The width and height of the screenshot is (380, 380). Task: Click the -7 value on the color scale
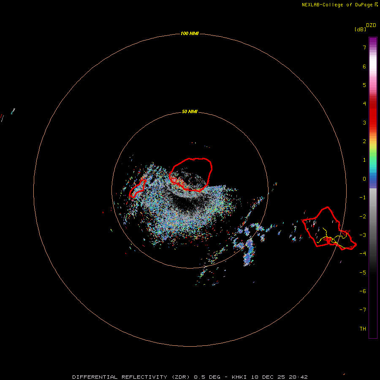(x=363, y=310)
